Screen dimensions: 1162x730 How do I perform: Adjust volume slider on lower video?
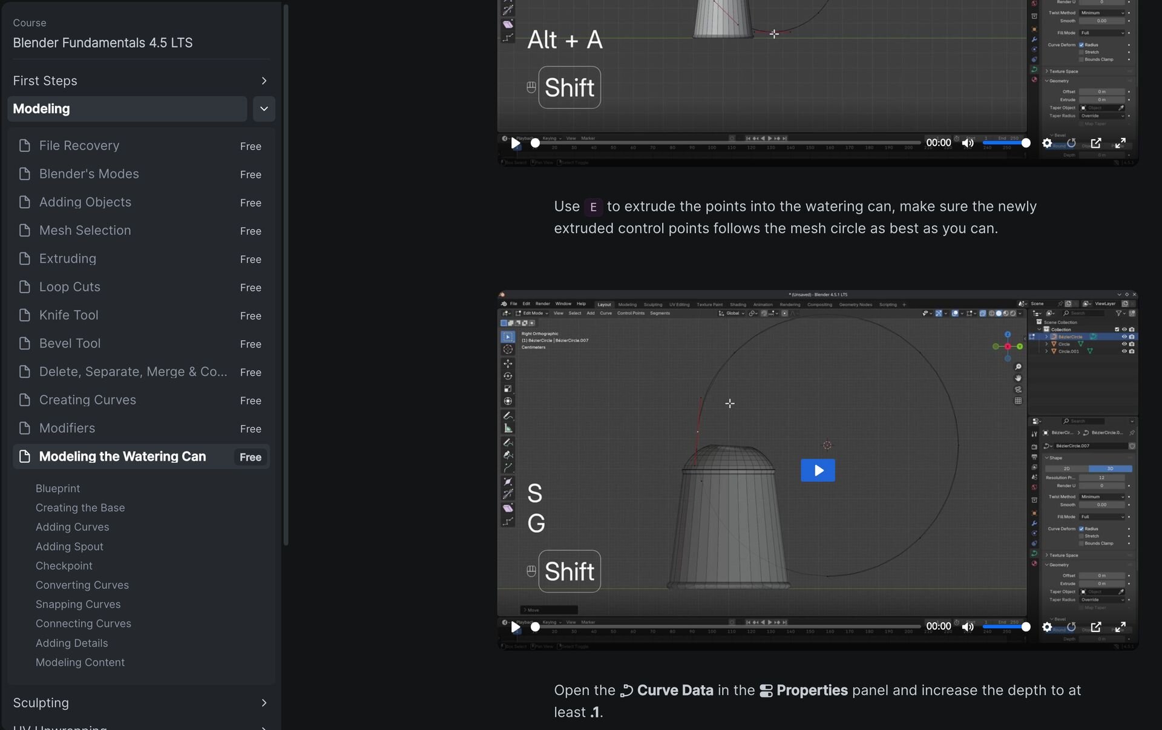click(1005, 626)
